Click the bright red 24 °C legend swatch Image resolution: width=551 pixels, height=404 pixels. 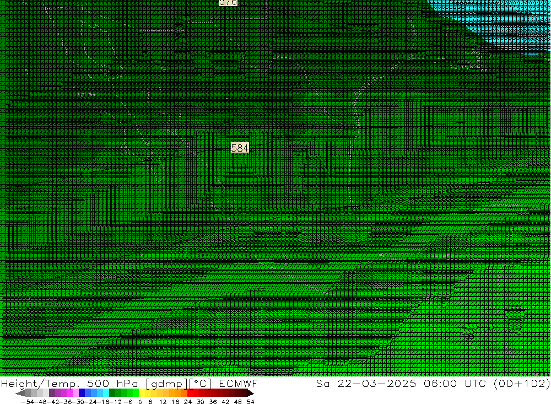190,393
